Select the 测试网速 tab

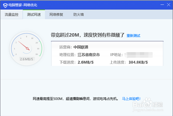point(34,15)
